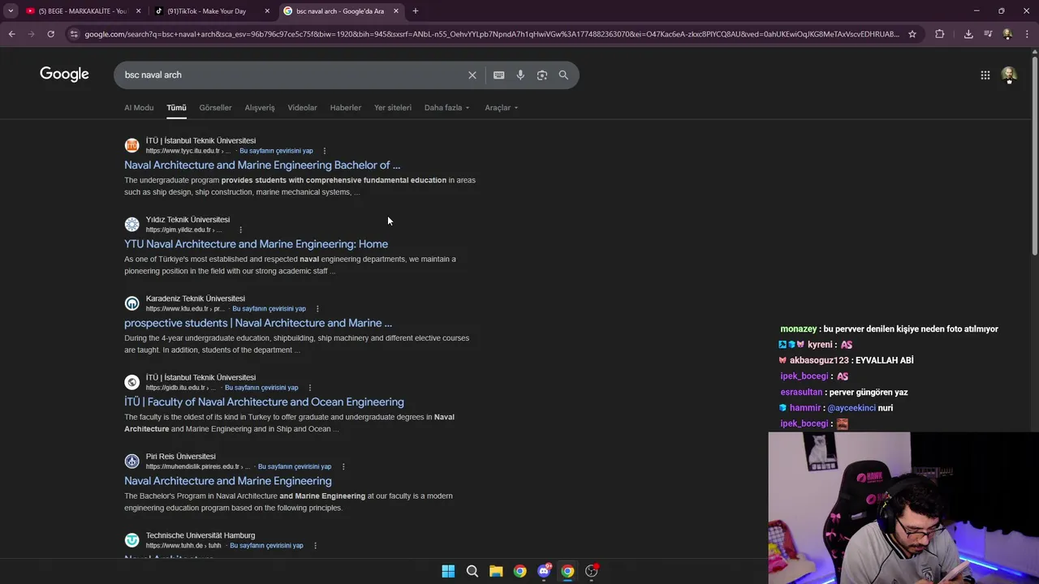Click the streamer webcam overlay

[x=903, y=508]
